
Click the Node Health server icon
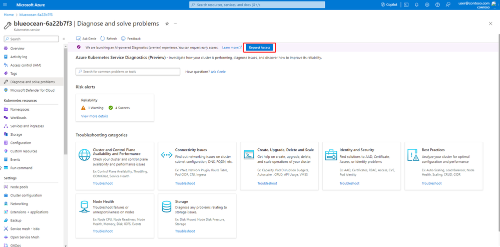pos(85,207)
